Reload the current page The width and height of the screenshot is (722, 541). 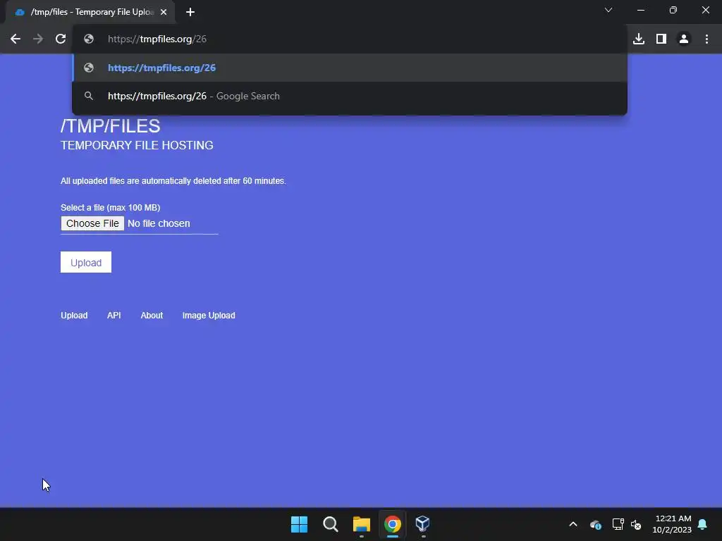tap(61, 39)
